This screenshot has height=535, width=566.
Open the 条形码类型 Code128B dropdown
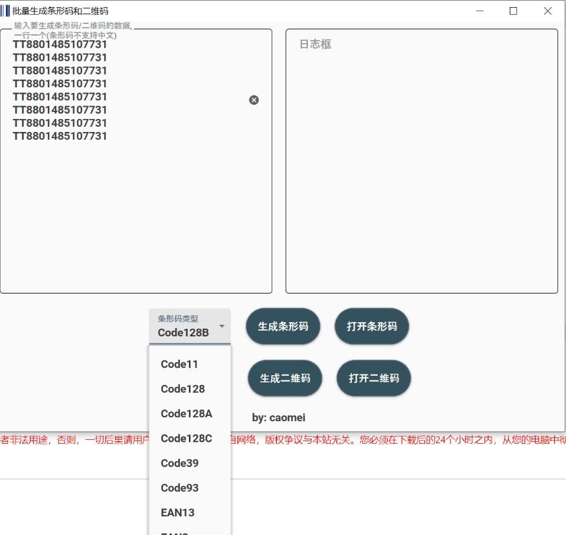[190, 326]
